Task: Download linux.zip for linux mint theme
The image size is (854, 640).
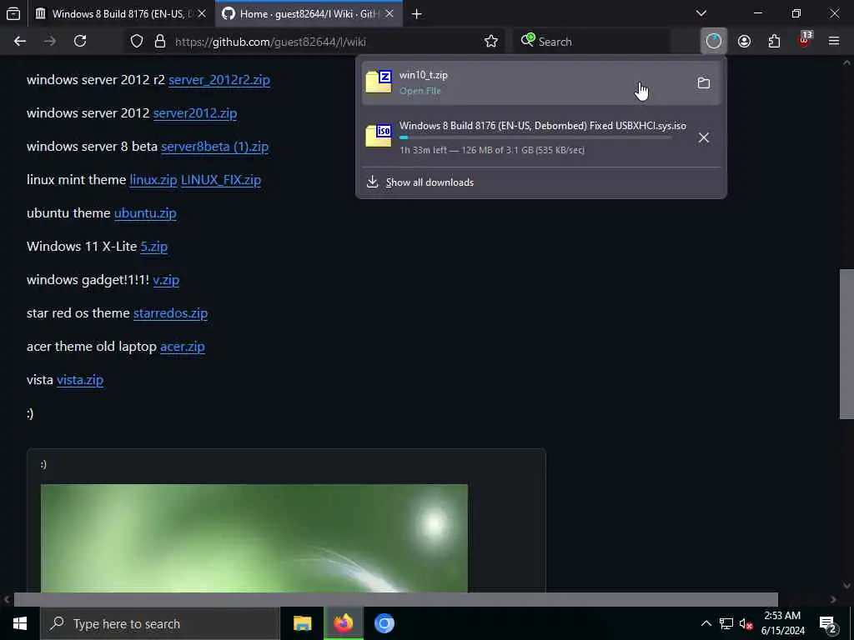Action: pos(153,180)
